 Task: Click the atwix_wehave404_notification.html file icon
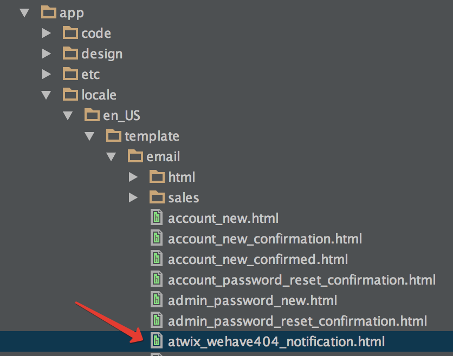[157, 340]
